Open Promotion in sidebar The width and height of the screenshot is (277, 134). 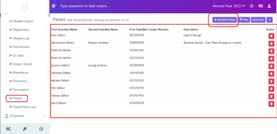coord(18,81)
